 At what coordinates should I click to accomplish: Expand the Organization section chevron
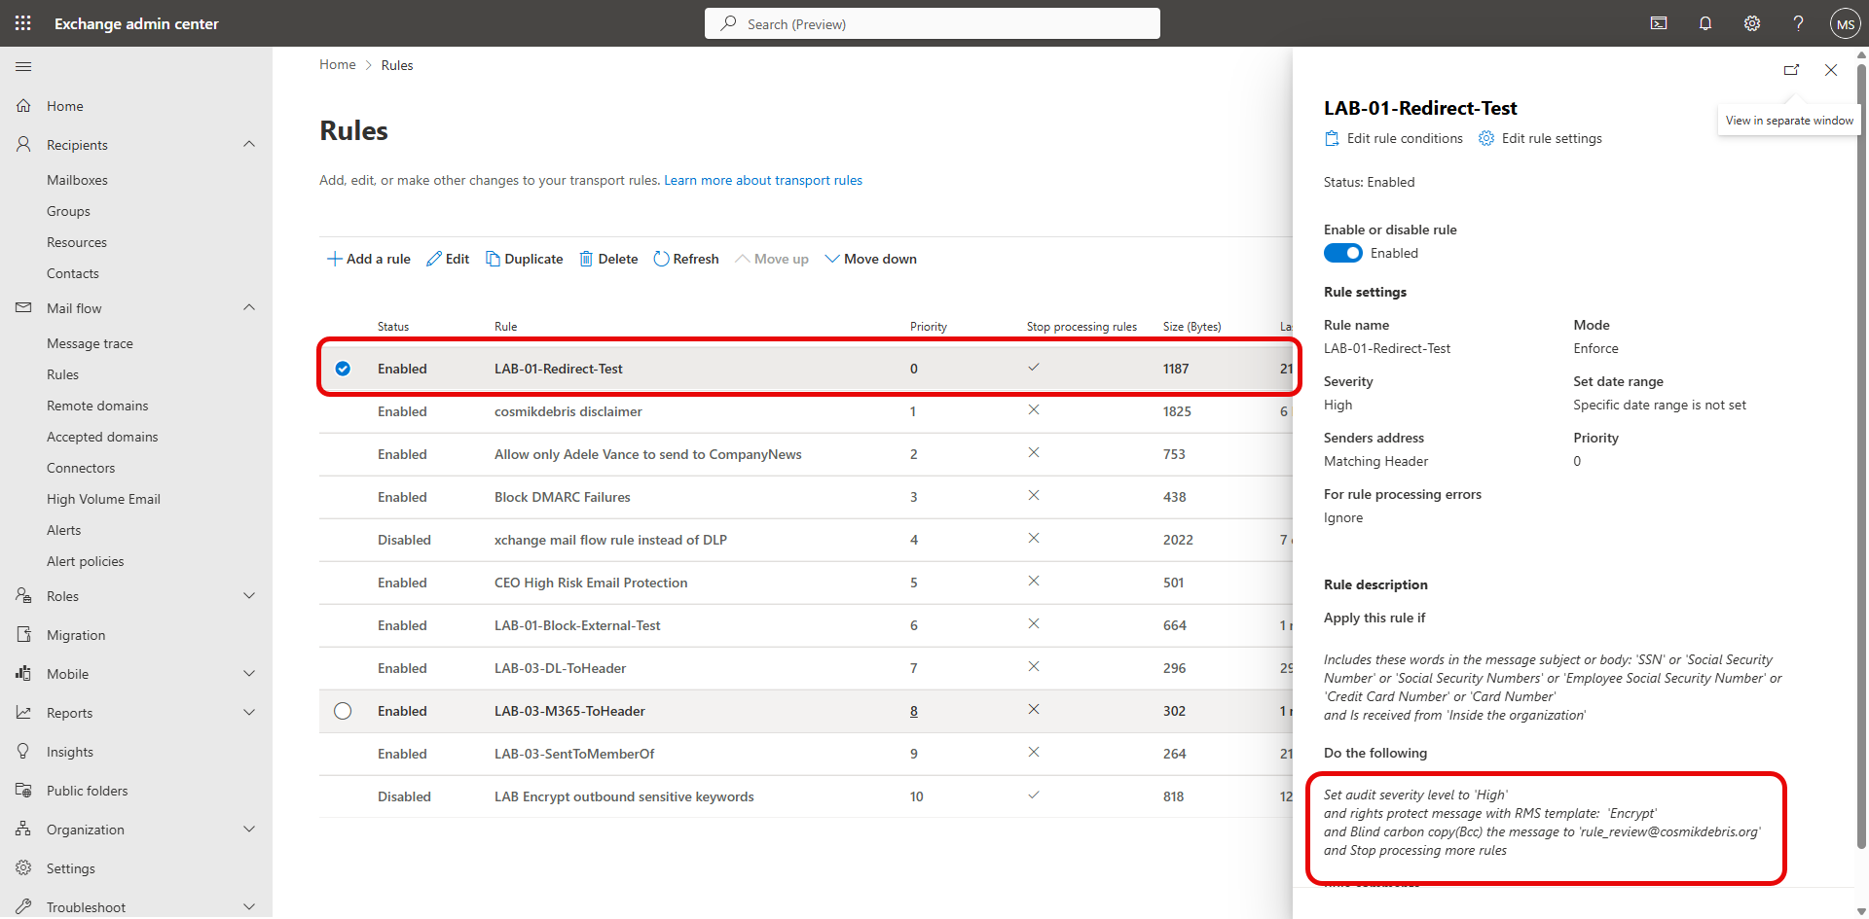pyautogui.click(x=249, y=829)
